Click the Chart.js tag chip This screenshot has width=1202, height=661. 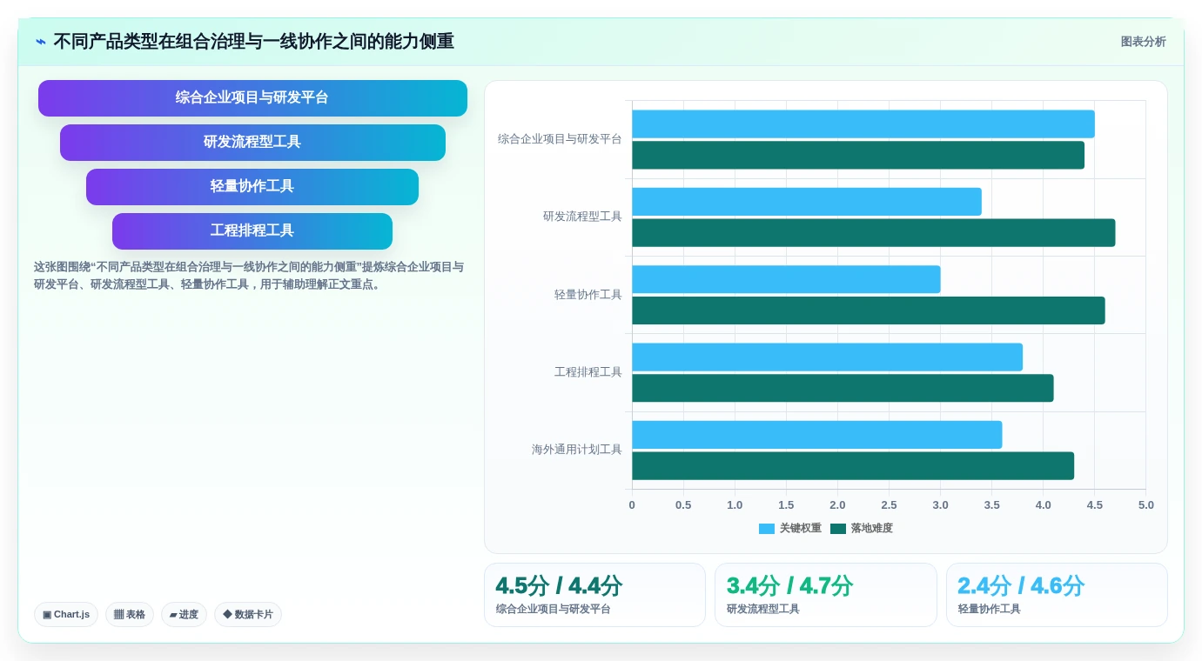(x=66, y=615)
